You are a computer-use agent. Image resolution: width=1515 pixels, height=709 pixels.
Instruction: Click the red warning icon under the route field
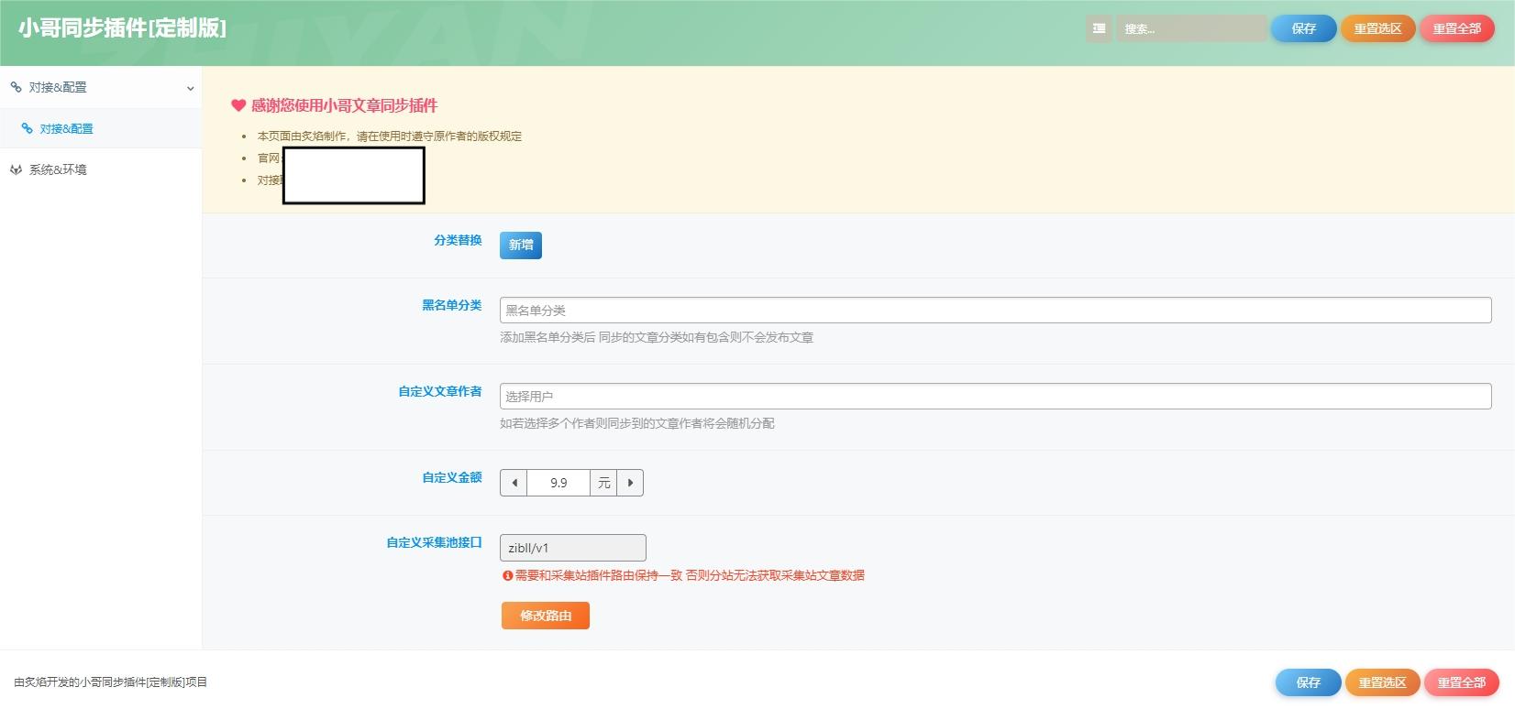point(507,576)
